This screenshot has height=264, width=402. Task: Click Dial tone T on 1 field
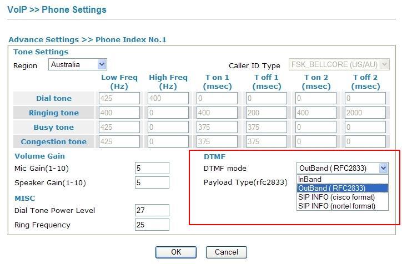[217, 98]
